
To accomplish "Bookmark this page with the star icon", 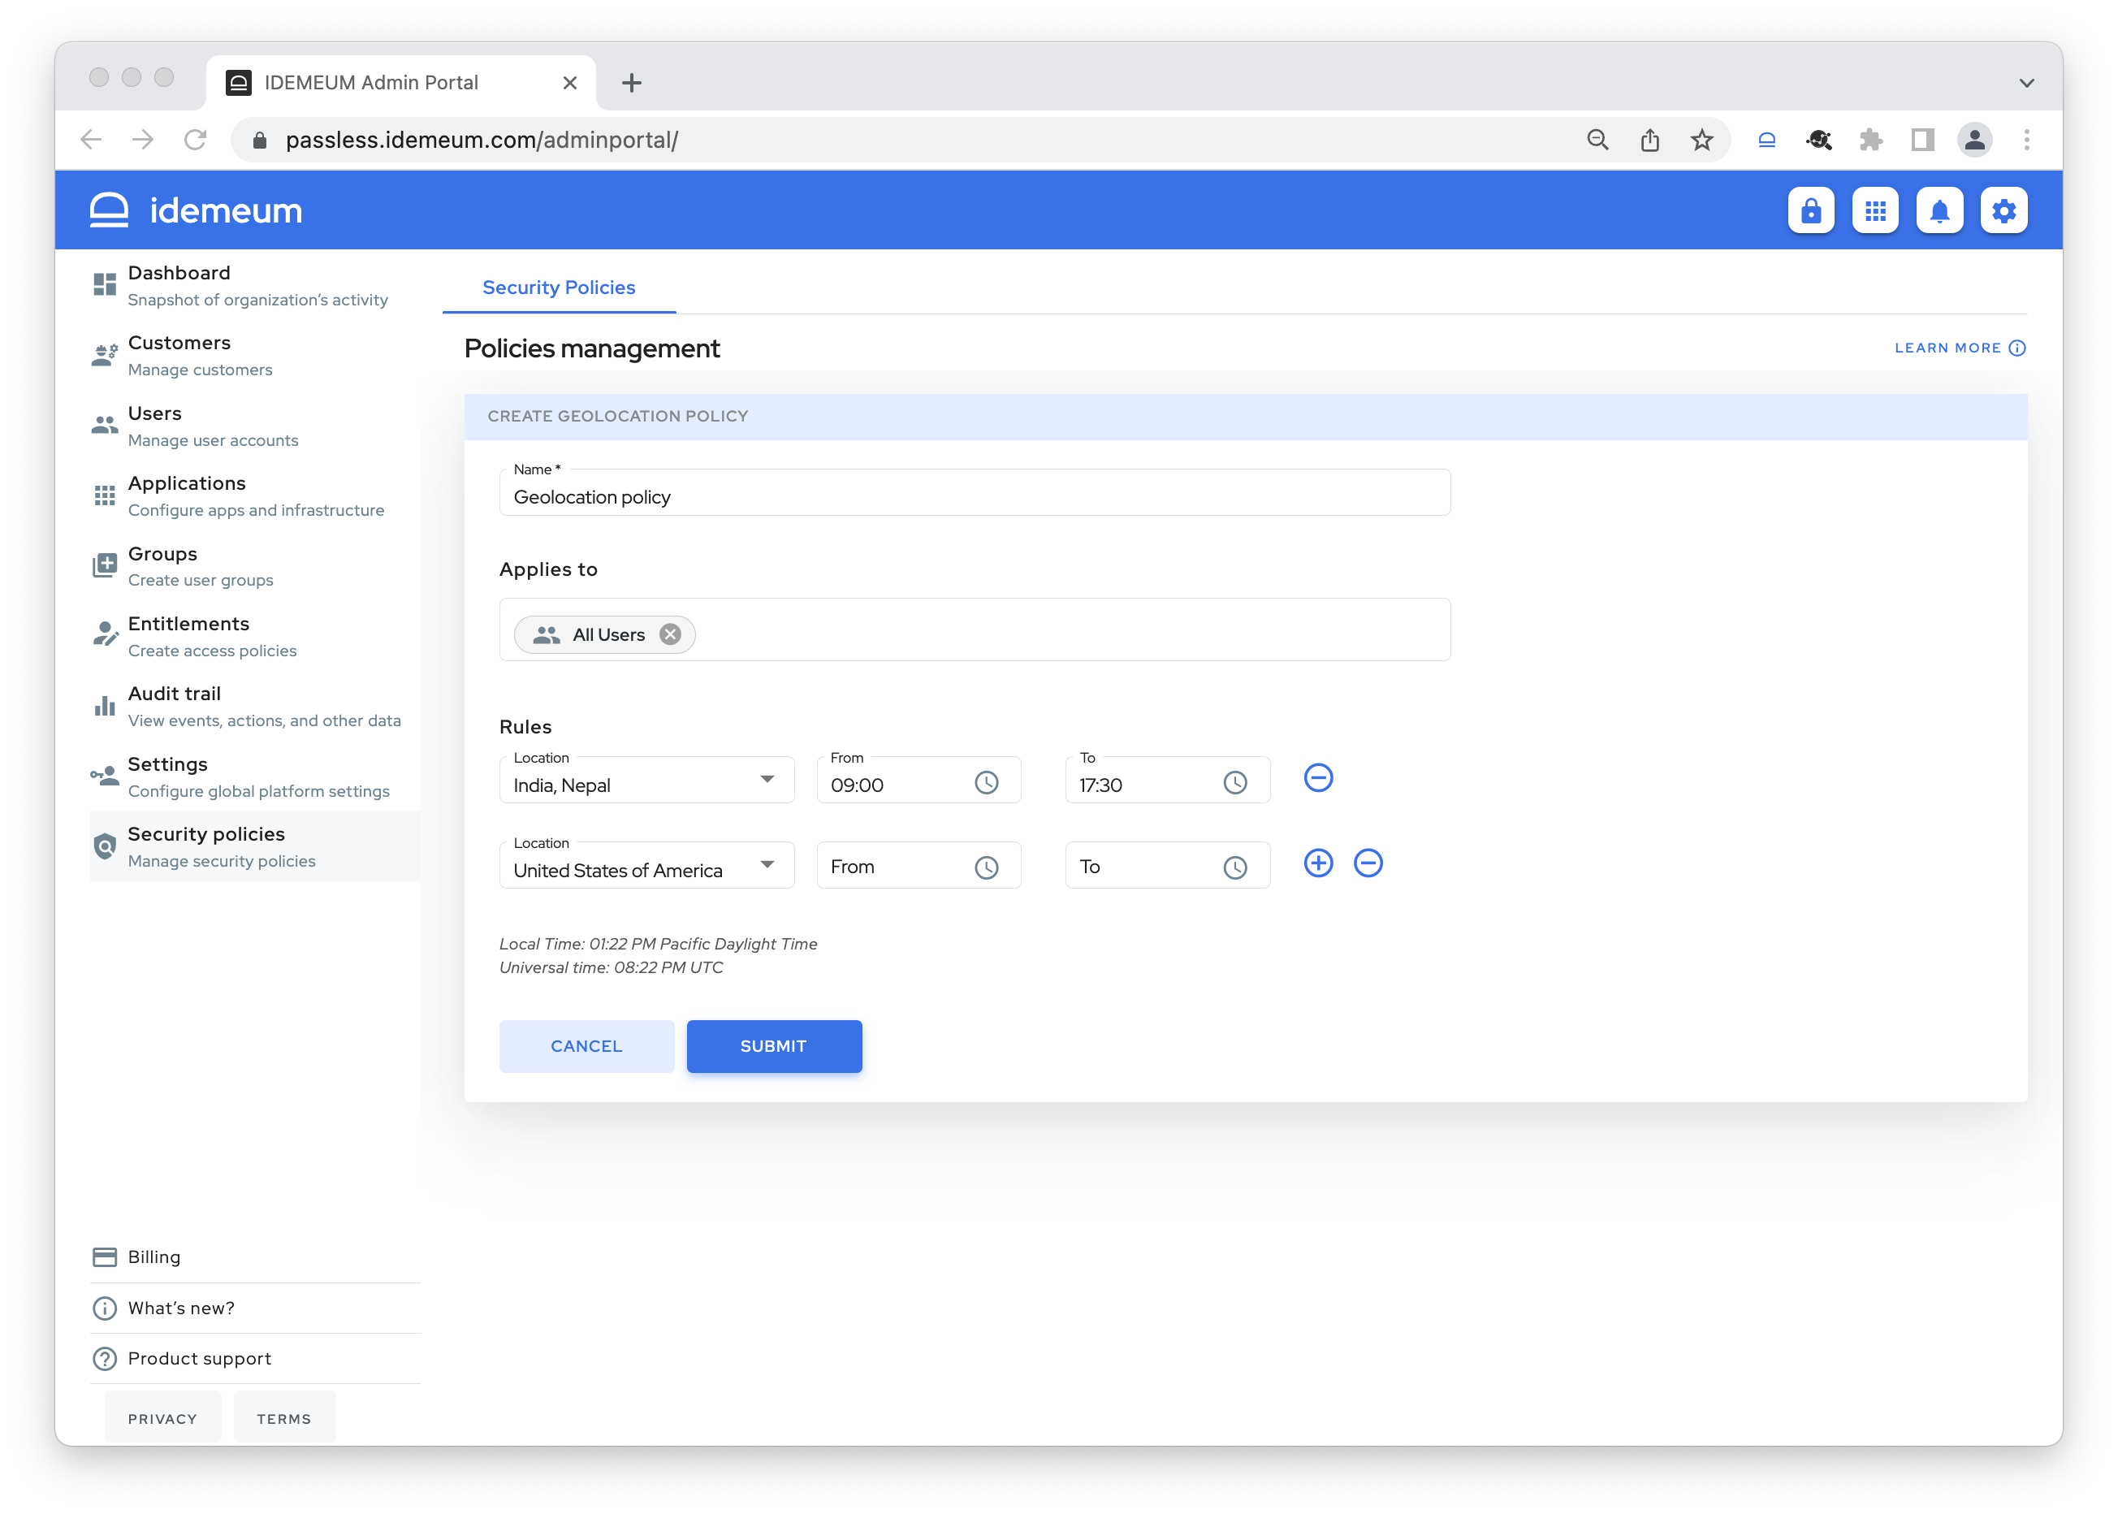I will point(1701,140).
